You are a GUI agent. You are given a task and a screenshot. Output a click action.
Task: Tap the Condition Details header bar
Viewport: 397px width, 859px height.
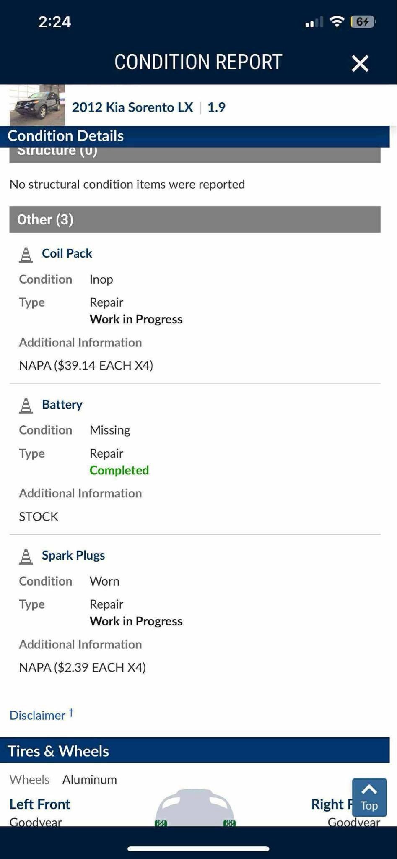pyautogui.click(x=195, y=136)
